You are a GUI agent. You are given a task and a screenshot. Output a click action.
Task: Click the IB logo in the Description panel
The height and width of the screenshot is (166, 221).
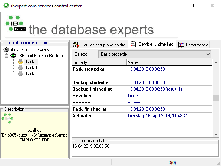click(x=7, y=118)
